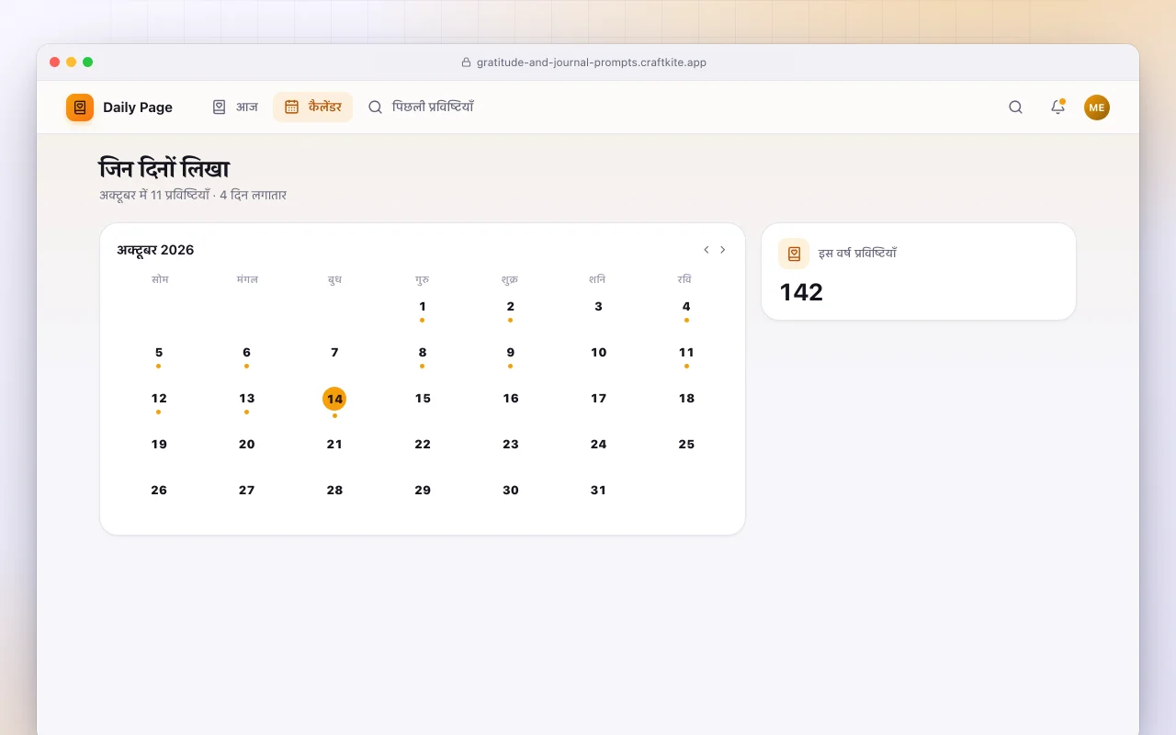Image resolution: width=1176 pixels, height=735 pixels.
Task: Click the जिन दिनों लिखा page heading
Action: point(164,169)
